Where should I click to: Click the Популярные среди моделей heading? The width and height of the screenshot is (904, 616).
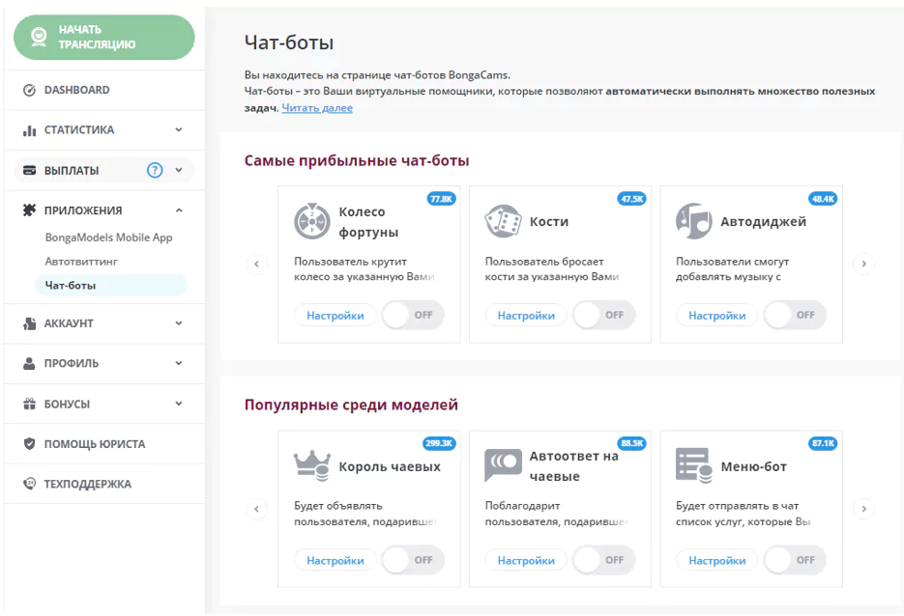351,405
